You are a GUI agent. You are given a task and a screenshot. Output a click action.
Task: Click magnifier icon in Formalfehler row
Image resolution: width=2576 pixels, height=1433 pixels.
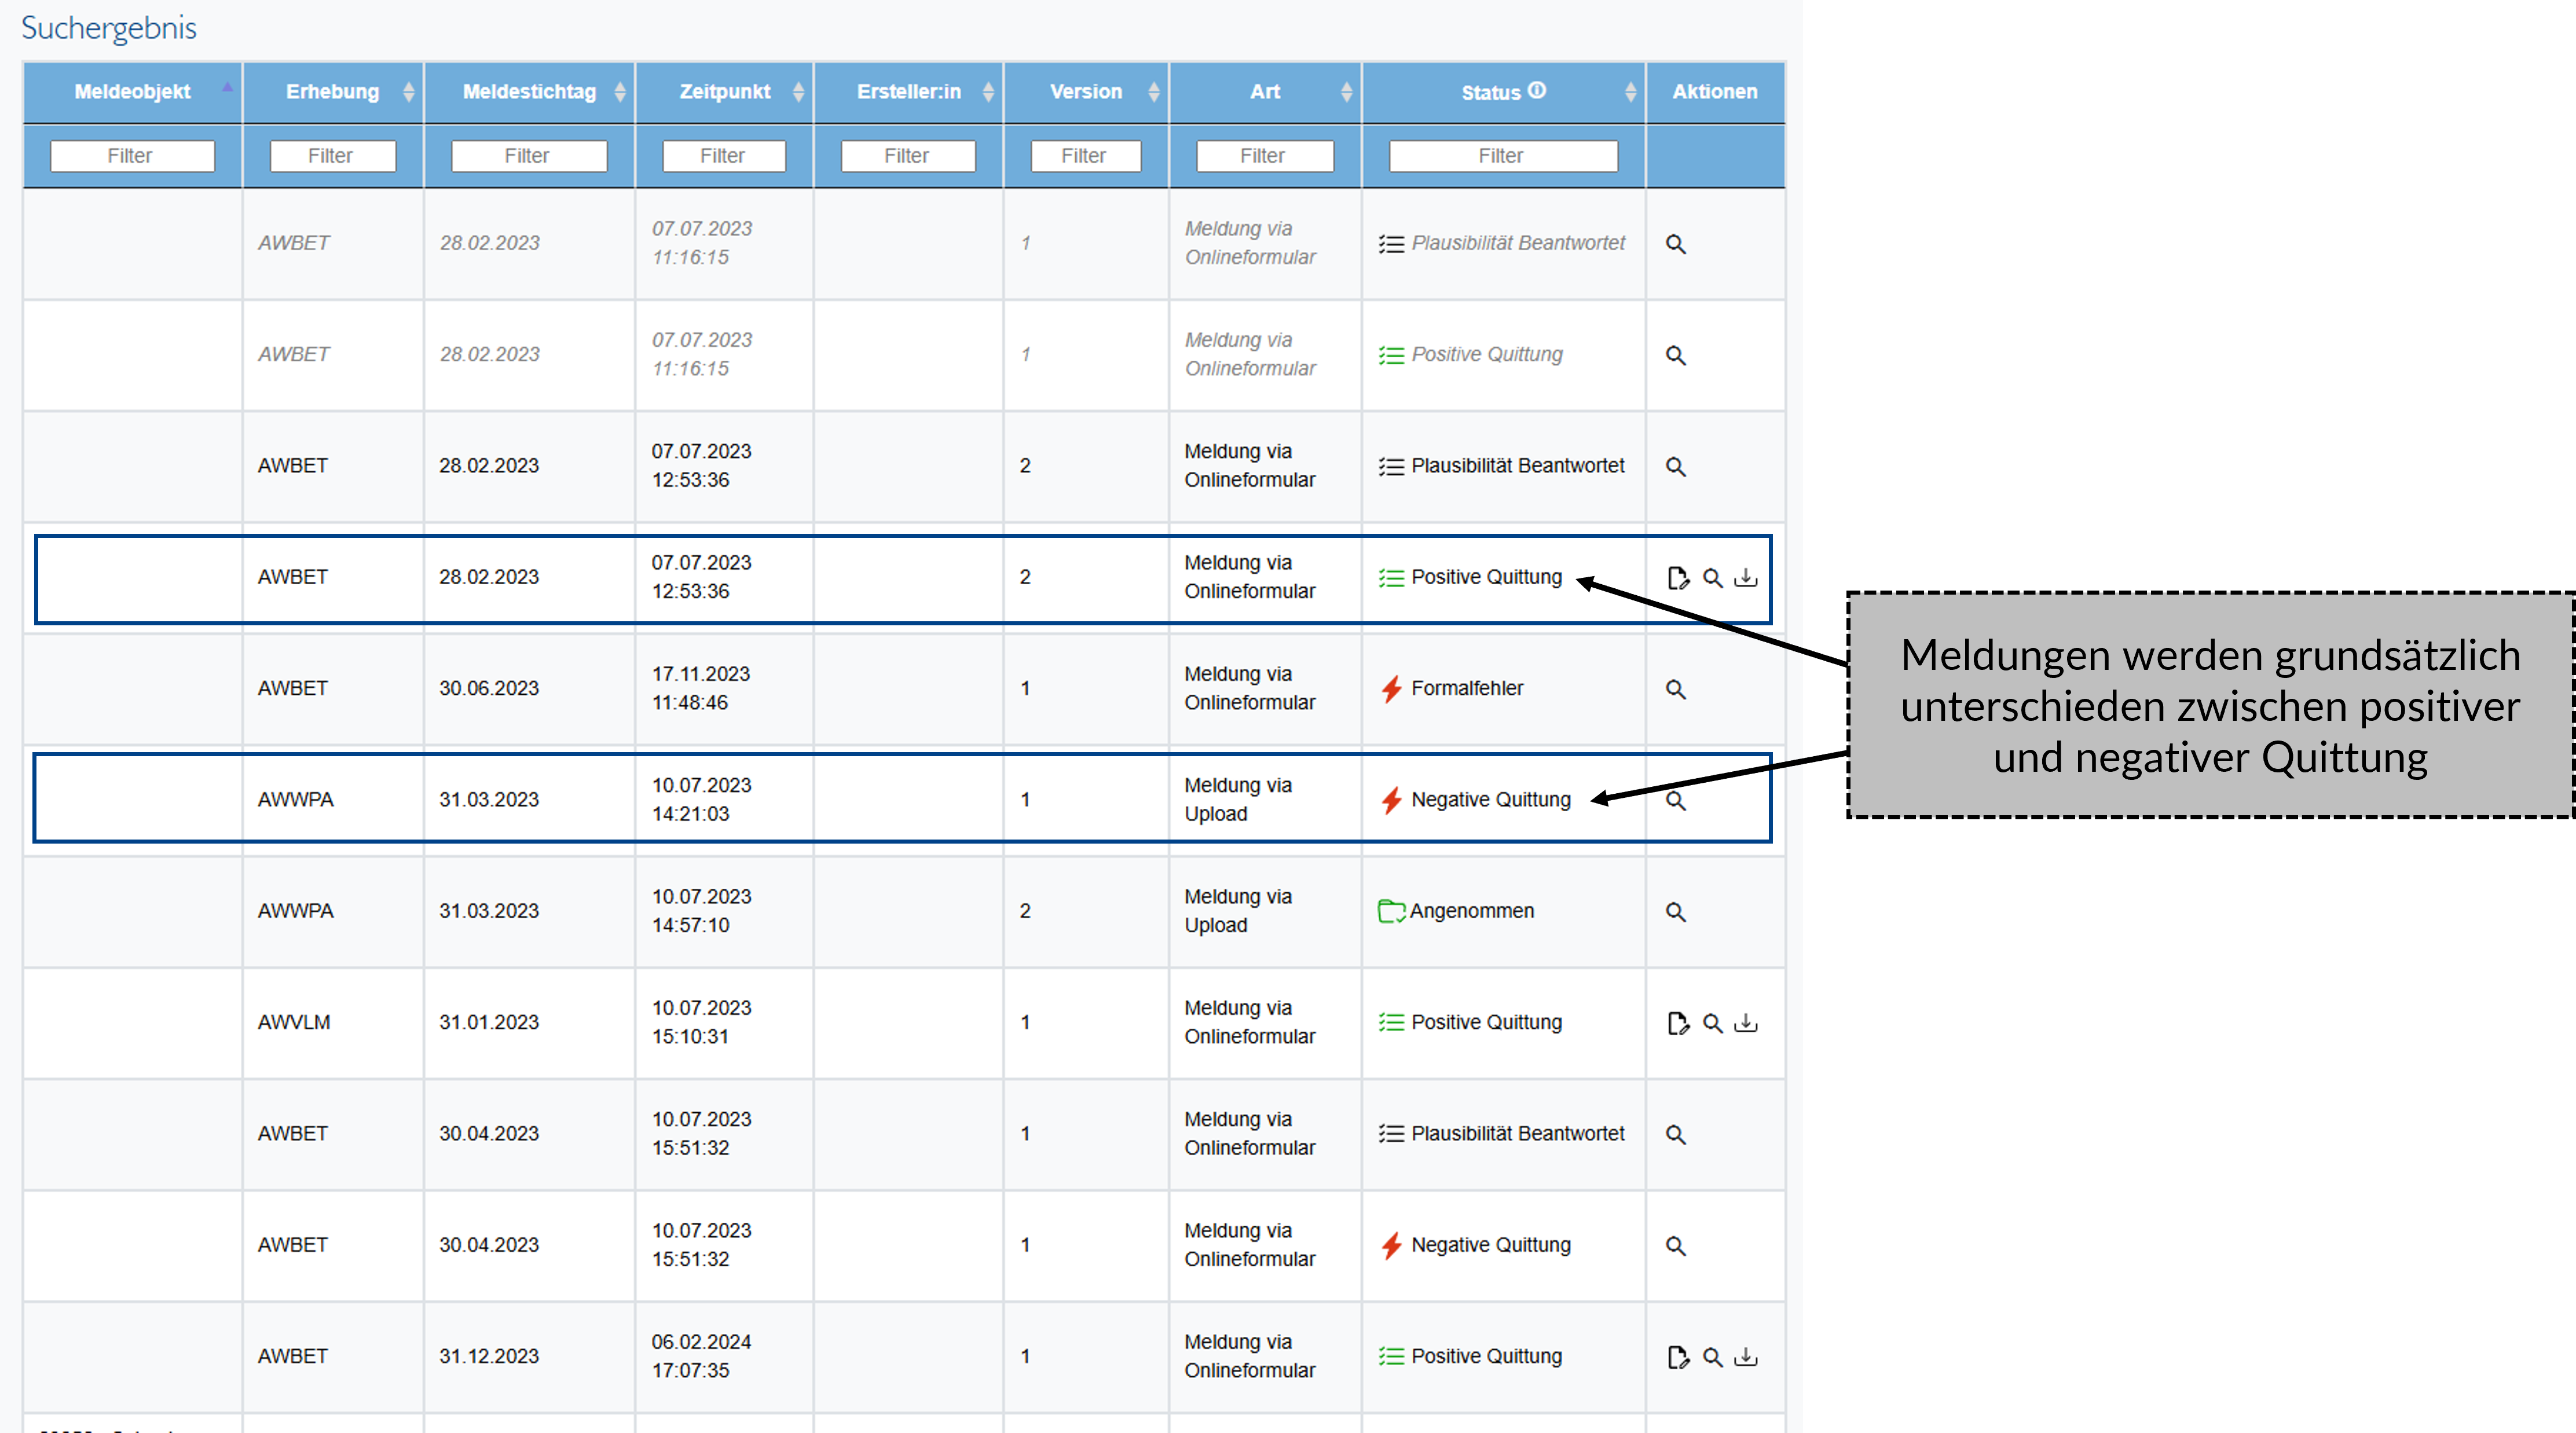pyautogui.click(x=1676, y=689)
